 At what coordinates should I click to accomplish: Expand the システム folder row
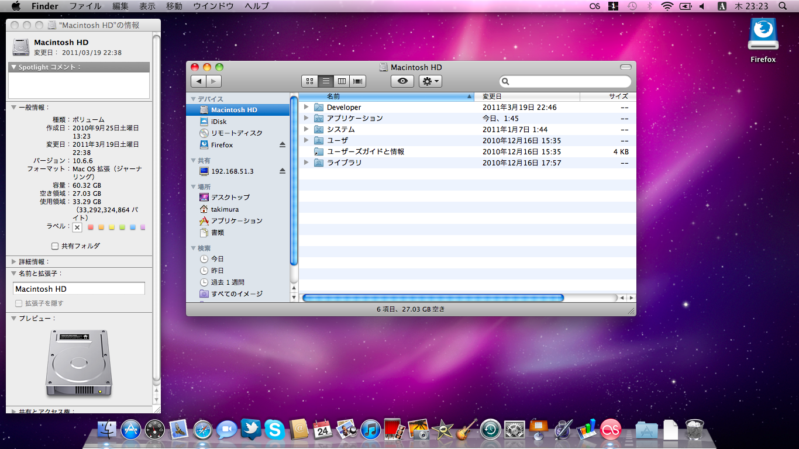click(306, 129)
